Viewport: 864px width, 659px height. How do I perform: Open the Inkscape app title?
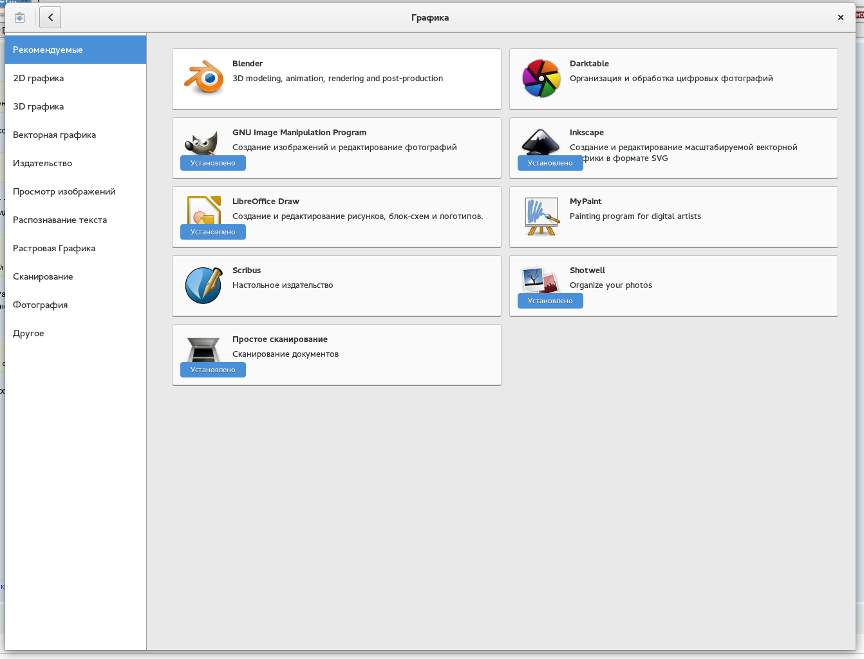point(587,133)
